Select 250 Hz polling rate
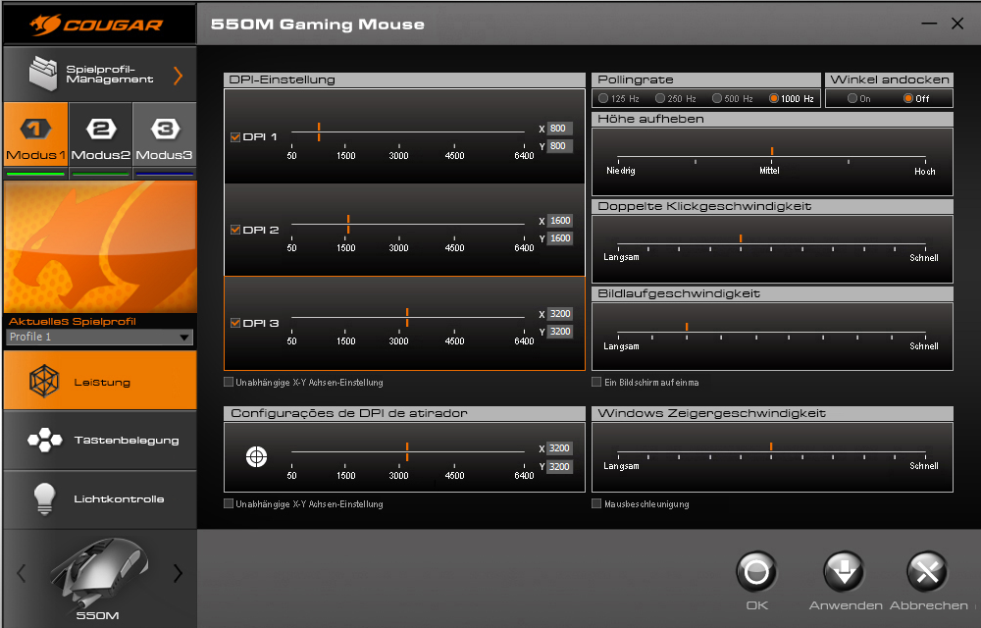 pyautogui.click(x=660, y=98)
